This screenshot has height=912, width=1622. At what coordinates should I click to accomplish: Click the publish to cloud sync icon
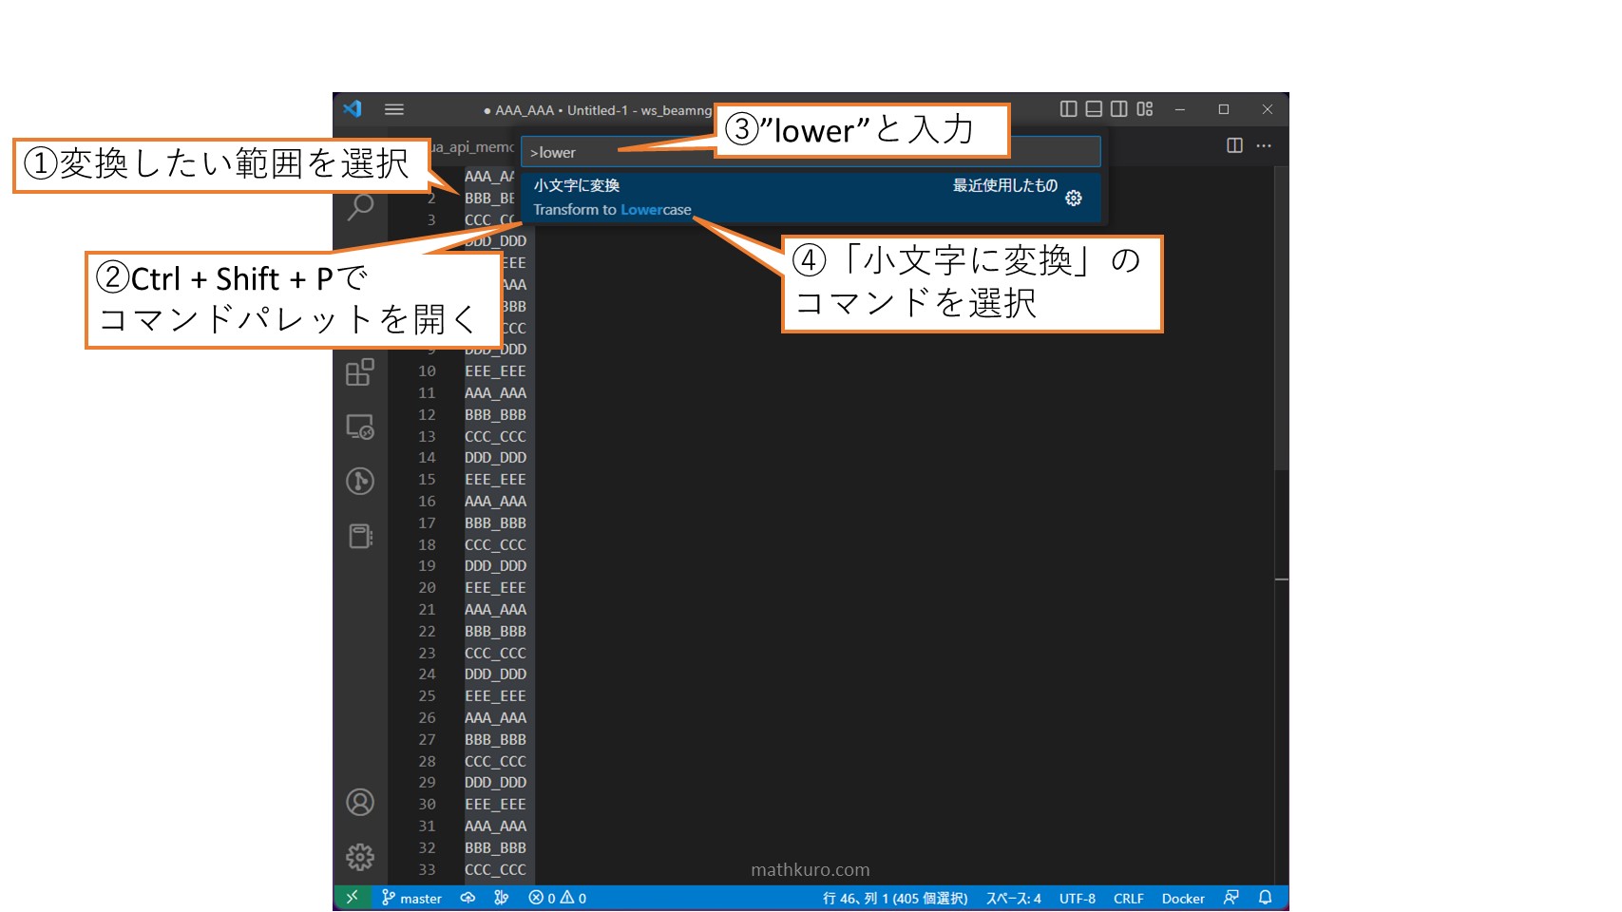tap(468, 898)
